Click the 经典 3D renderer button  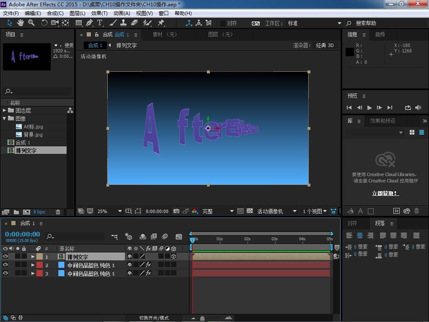pyautogui.click(x=325, y=45)
